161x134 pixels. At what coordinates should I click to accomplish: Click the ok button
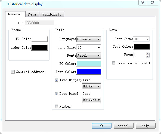[101, 126]
